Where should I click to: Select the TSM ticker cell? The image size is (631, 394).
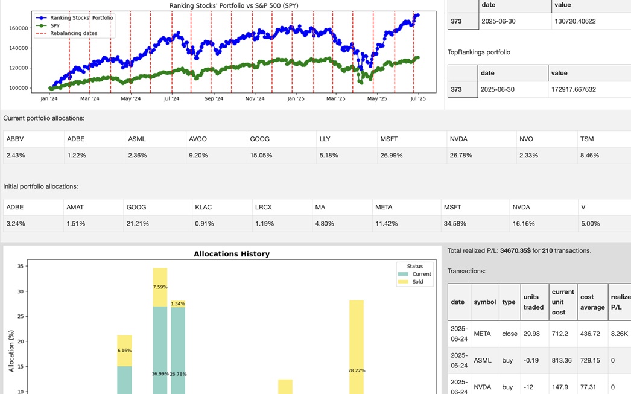click(x=604, y=139)
